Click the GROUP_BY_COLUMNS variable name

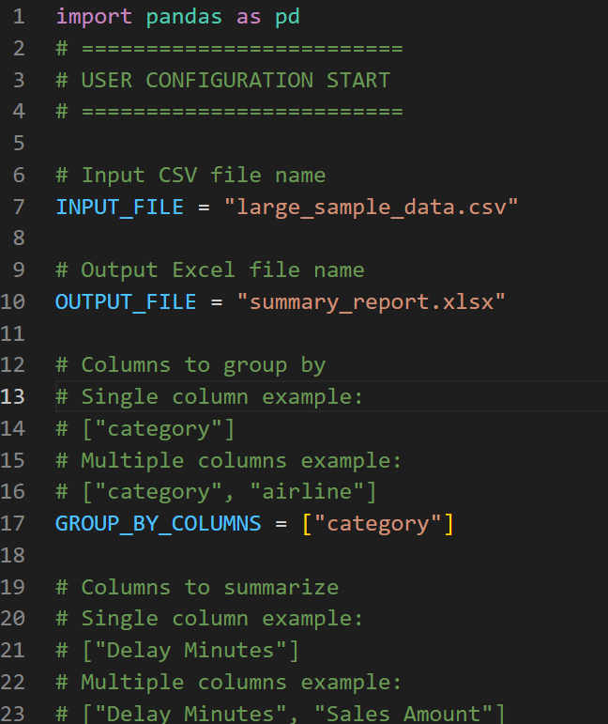pyautogui.click(x=158, y=523)
